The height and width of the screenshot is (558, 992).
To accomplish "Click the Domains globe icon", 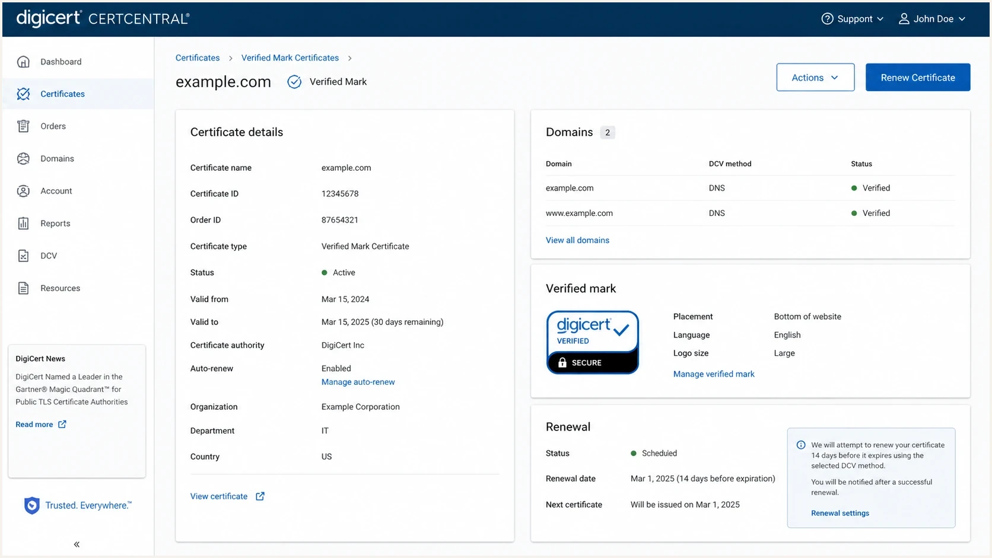I will point(23,158).
